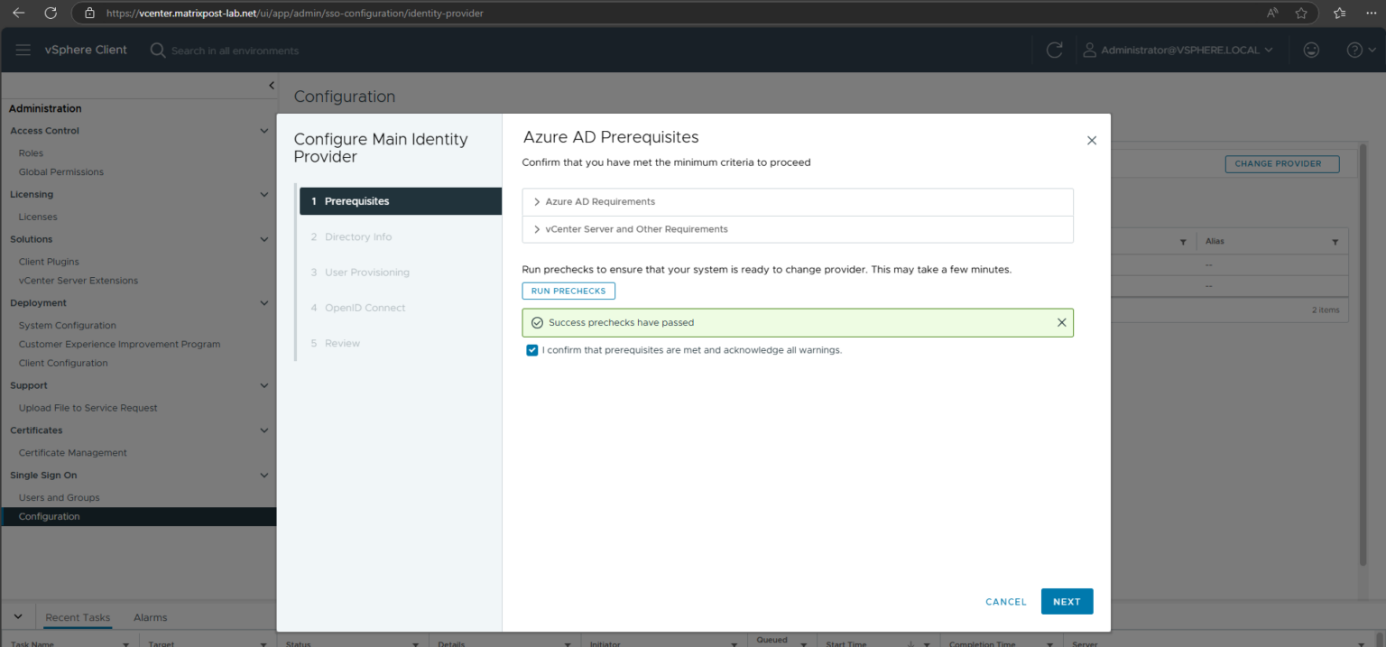The height and width of the screenshot is (647, 1386).
Task: Open the vSphere Client hamburger menu
Action: 23,50
